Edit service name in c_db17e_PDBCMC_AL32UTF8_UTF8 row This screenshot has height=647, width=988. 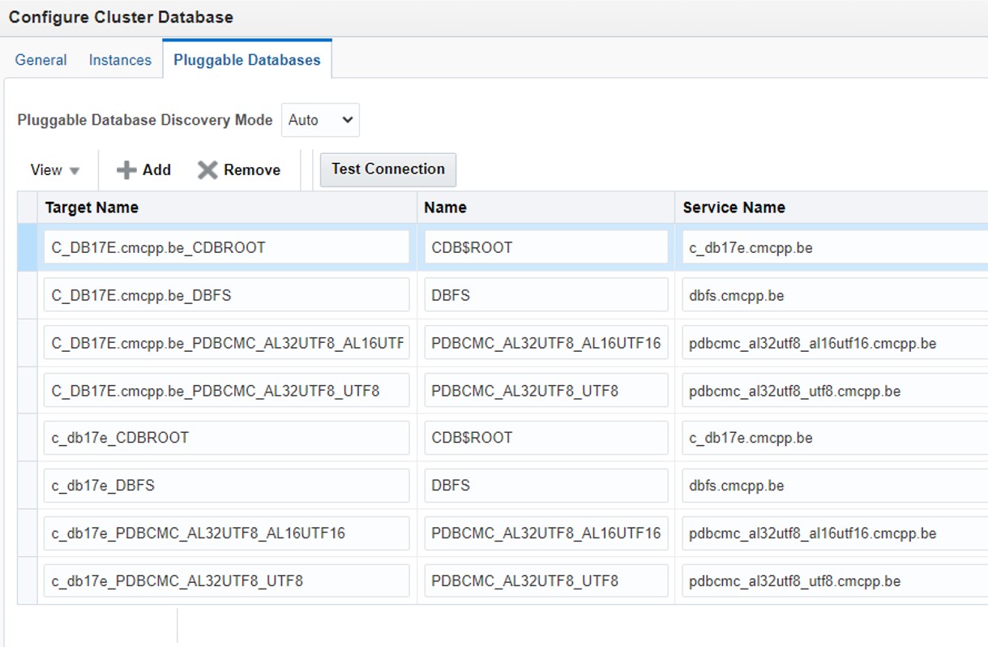coord(835,581)
